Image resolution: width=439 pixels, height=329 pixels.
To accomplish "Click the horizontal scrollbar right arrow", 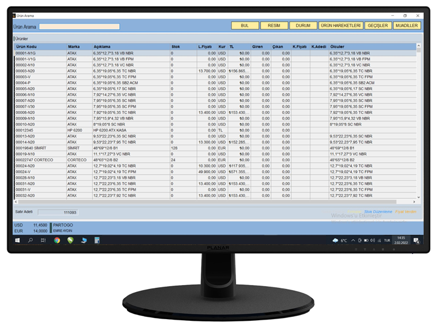I will tap(414, 202).
